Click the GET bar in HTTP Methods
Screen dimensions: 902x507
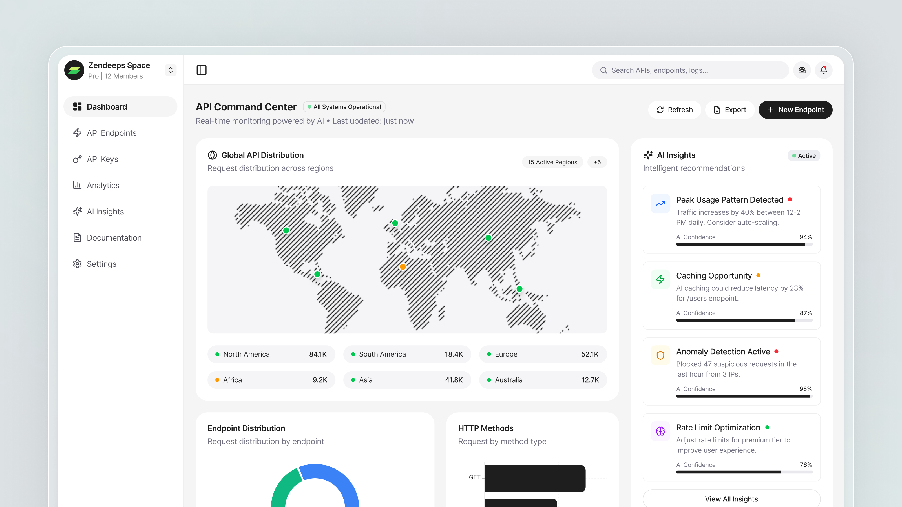(x=535, y=478)
